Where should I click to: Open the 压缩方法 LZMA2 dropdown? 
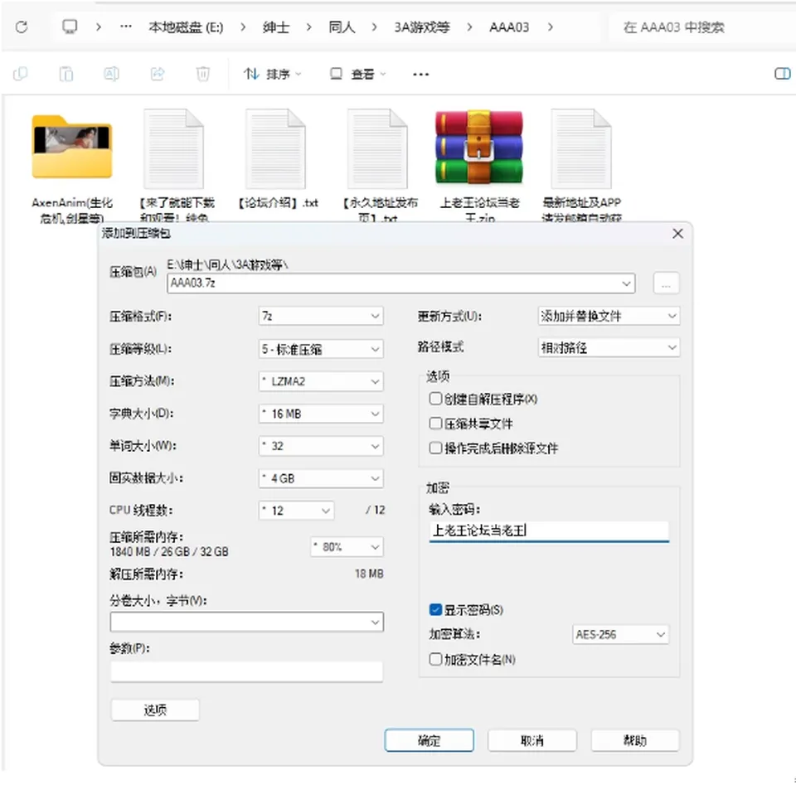pyautogui.click(x=321, y=381)
